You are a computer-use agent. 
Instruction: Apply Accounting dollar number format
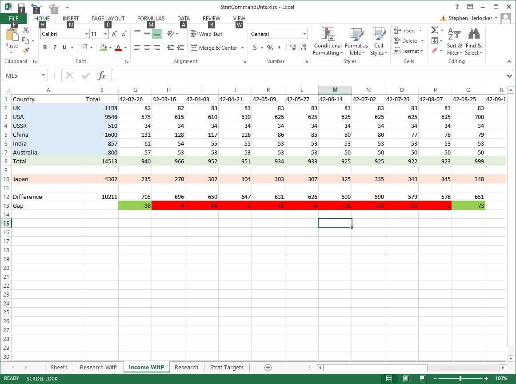click(x=255, y=48)
